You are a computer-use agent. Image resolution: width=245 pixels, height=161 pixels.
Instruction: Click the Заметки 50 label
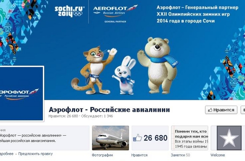pyautogui.click(x=180, y=155)
